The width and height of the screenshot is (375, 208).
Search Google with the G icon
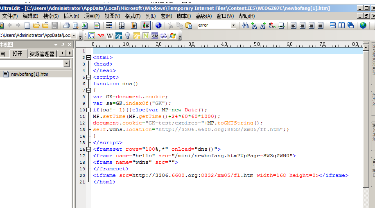coord(92,36)
